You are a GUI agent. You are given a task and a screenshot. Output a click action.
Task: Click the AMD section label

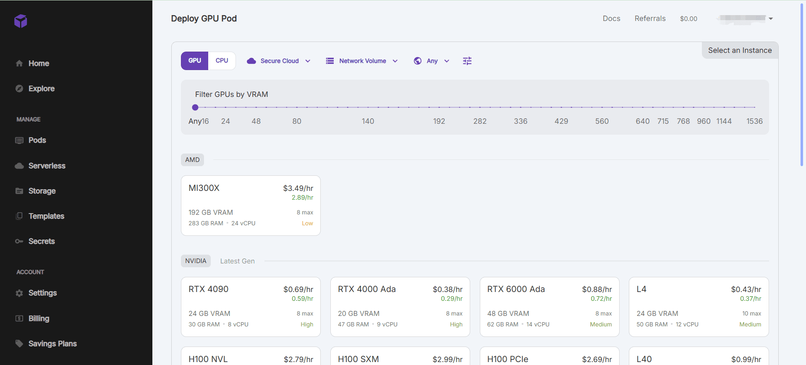point(192,160)
